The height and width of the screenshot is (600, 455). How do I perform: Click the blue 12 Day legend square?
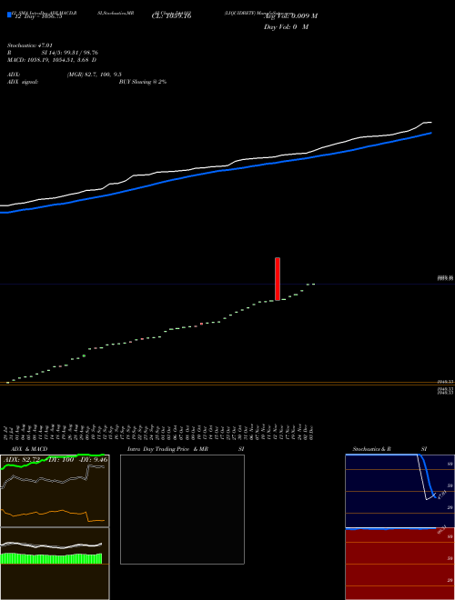(10, 15)
